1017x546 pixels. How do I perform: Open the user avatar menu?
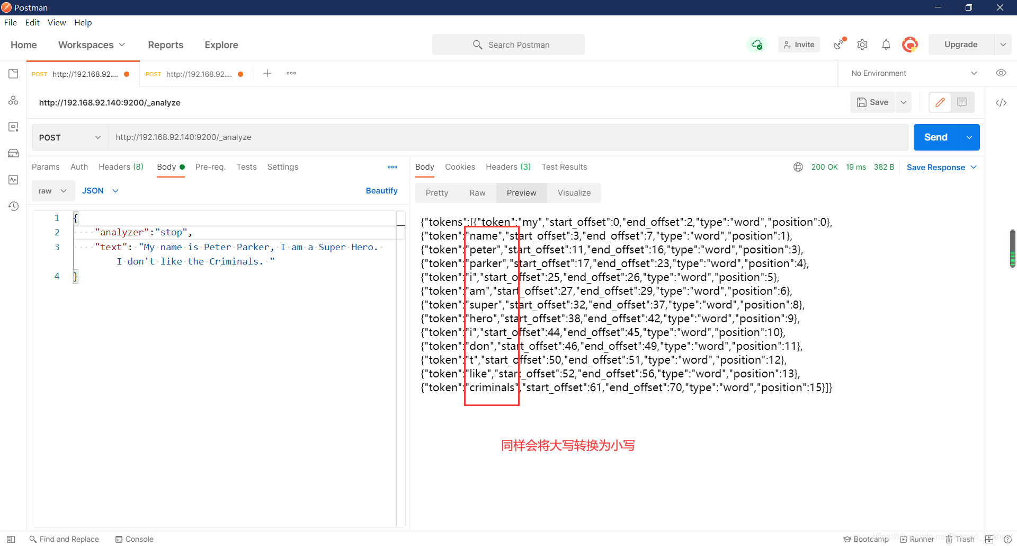coord(910,45)
